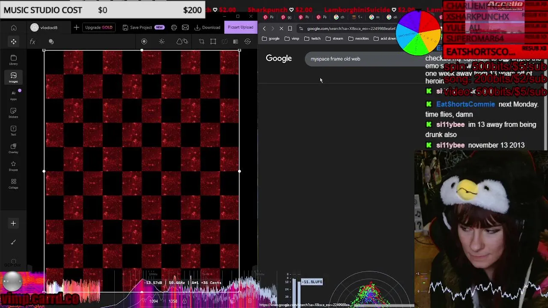Click browser back arrow
The height and width of the screenshot is (308, 548).
264,29
